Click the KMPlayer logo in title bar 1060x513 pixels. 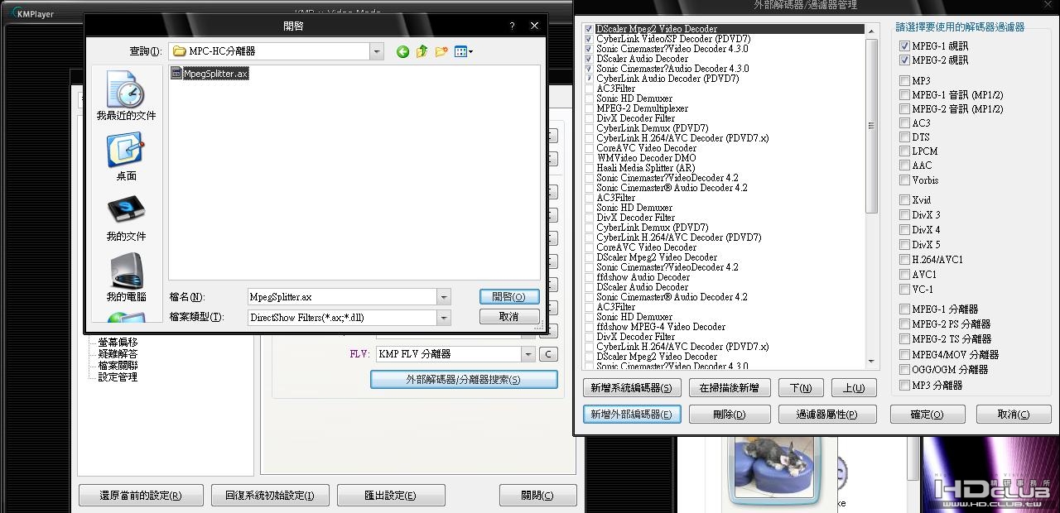click(x=31, y=14)
